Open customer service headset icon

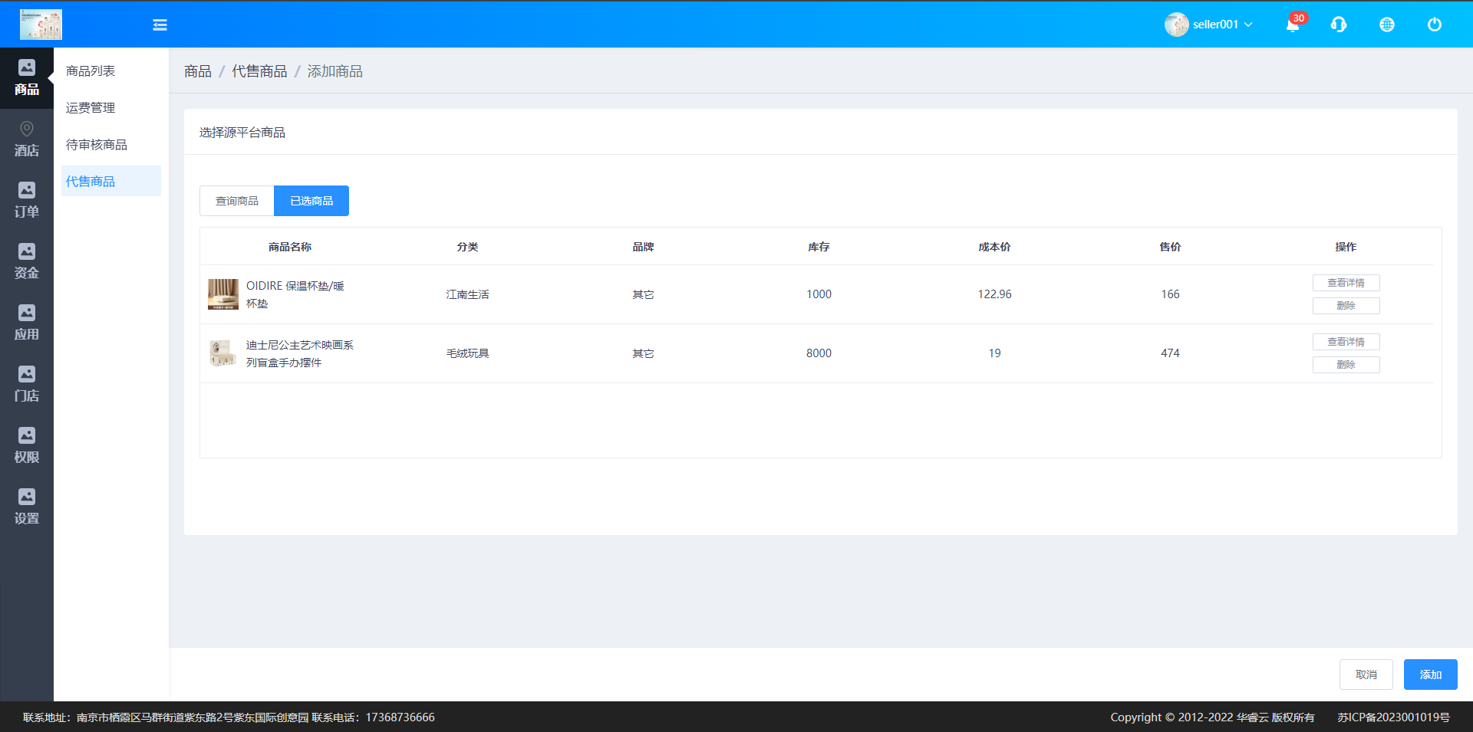[x=1339, y=25]
